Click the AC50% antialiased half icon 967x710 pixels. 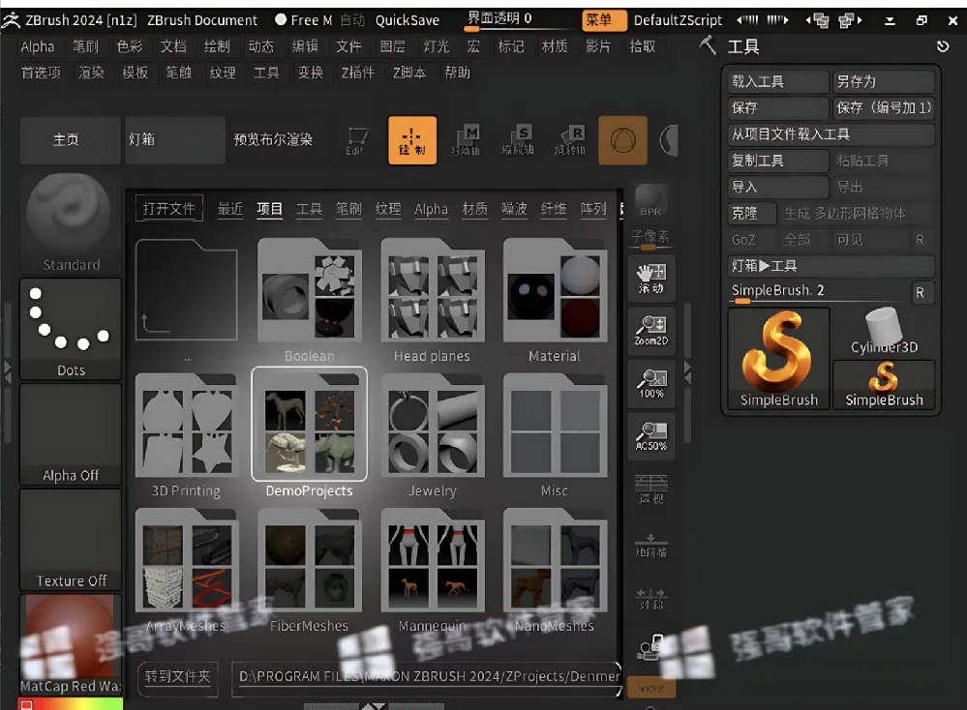tap(651, 436)
